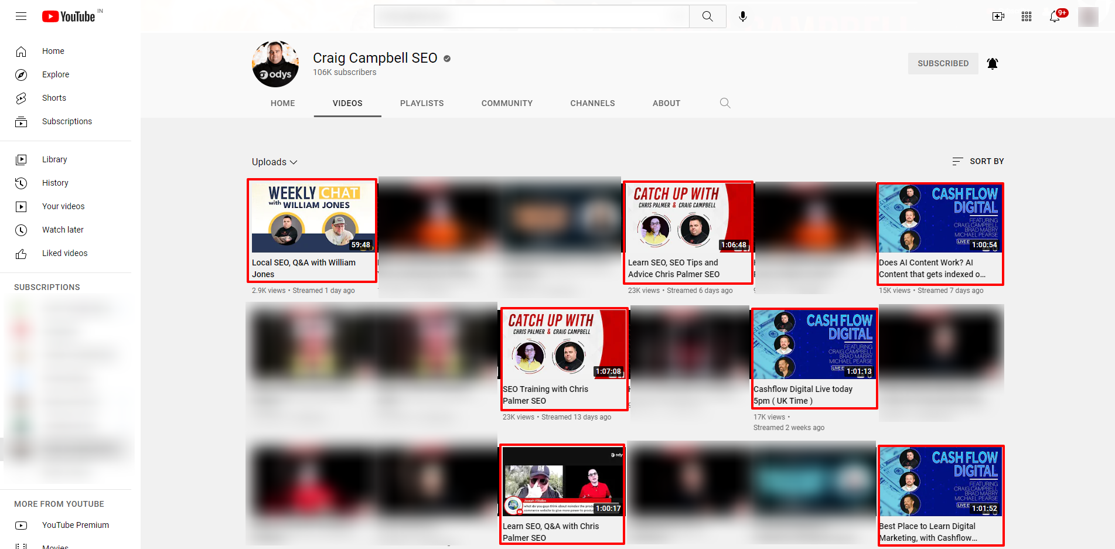Open 'SEO Training with Chris Palmer SEO' title
Screen dimensions: 1115x549
pos(545,395)
